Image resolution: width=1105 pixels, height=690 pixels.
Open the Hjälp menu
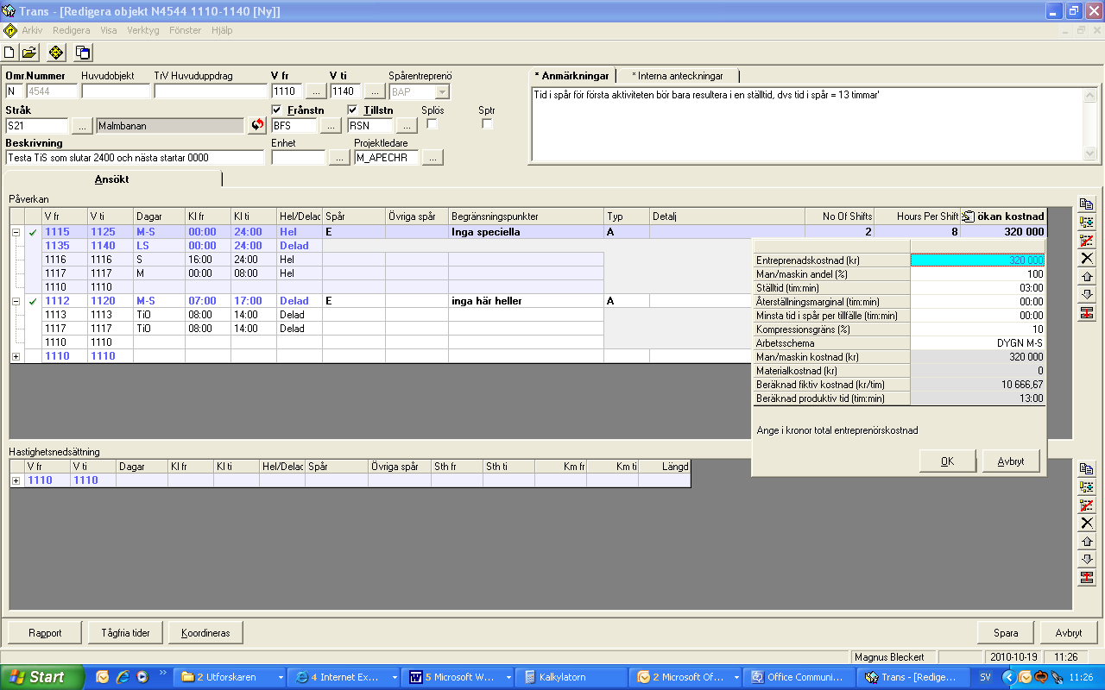point(222,30)
